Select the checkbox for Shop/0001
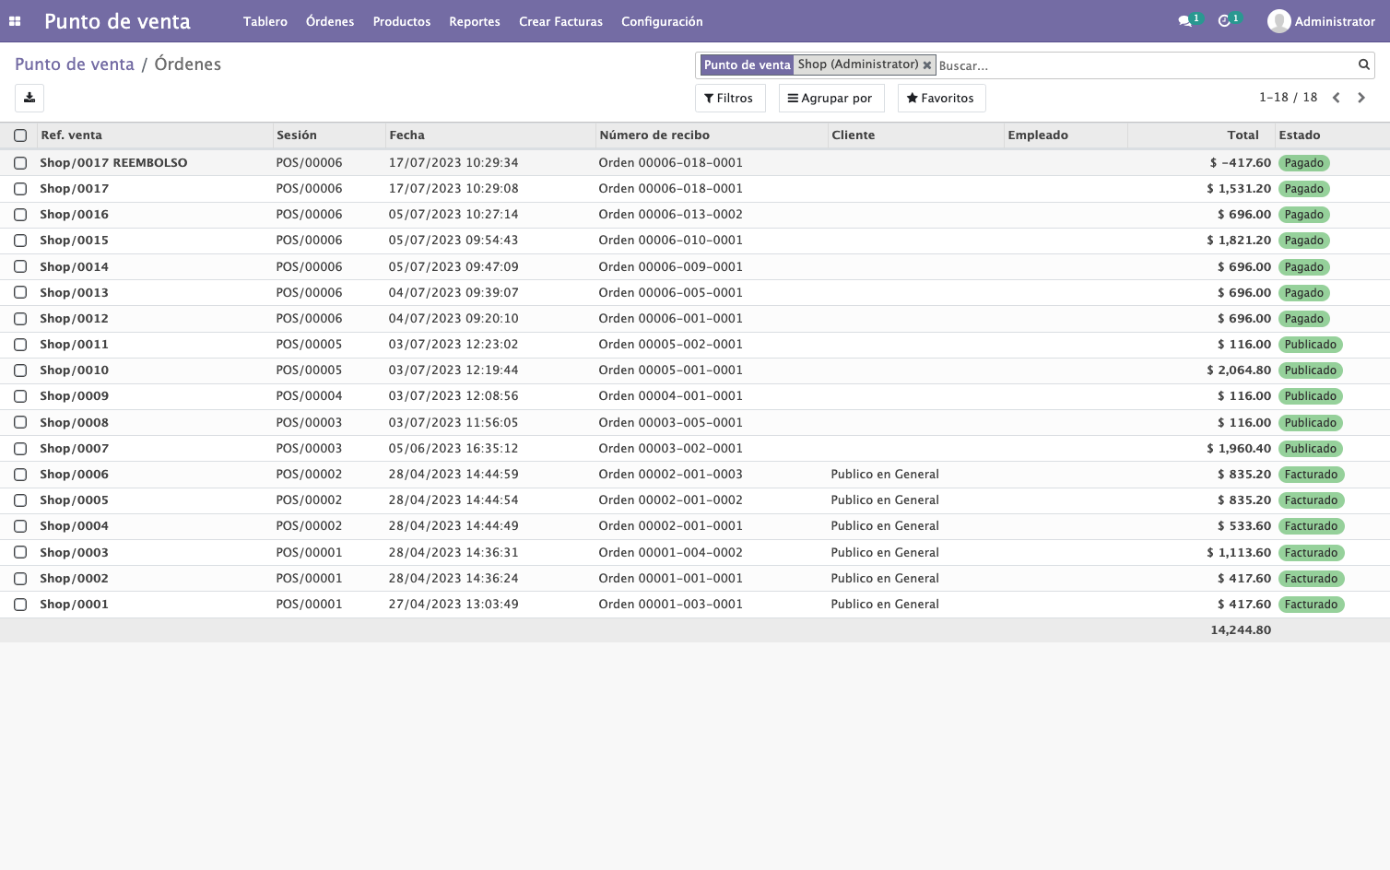Image resolution: width=1390 pixels, height=870 pixels. point(20,605)
